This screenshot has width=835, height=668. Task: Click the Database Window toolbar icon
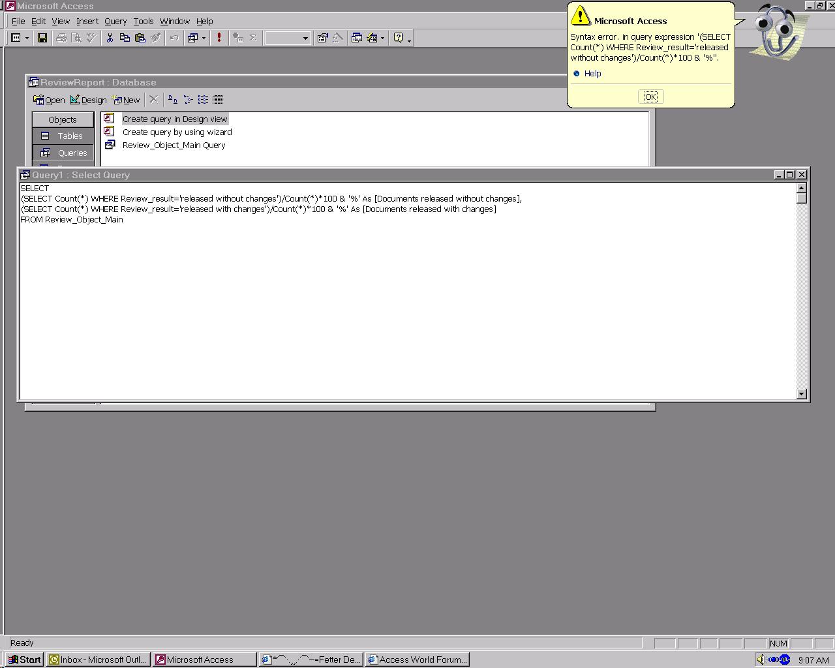(x=357, y=38)
